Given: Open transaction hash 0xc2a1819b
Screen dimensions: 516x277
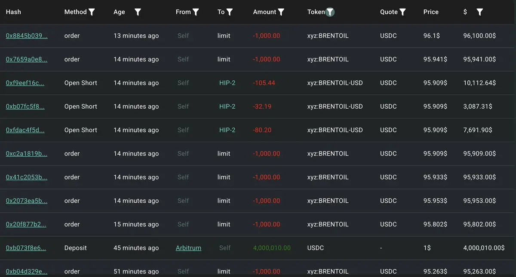Looking at the screenshot, I should [x=26, y=154].
